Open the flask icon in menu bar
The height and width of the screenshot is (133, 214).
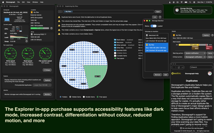click(x=170, y=2)
